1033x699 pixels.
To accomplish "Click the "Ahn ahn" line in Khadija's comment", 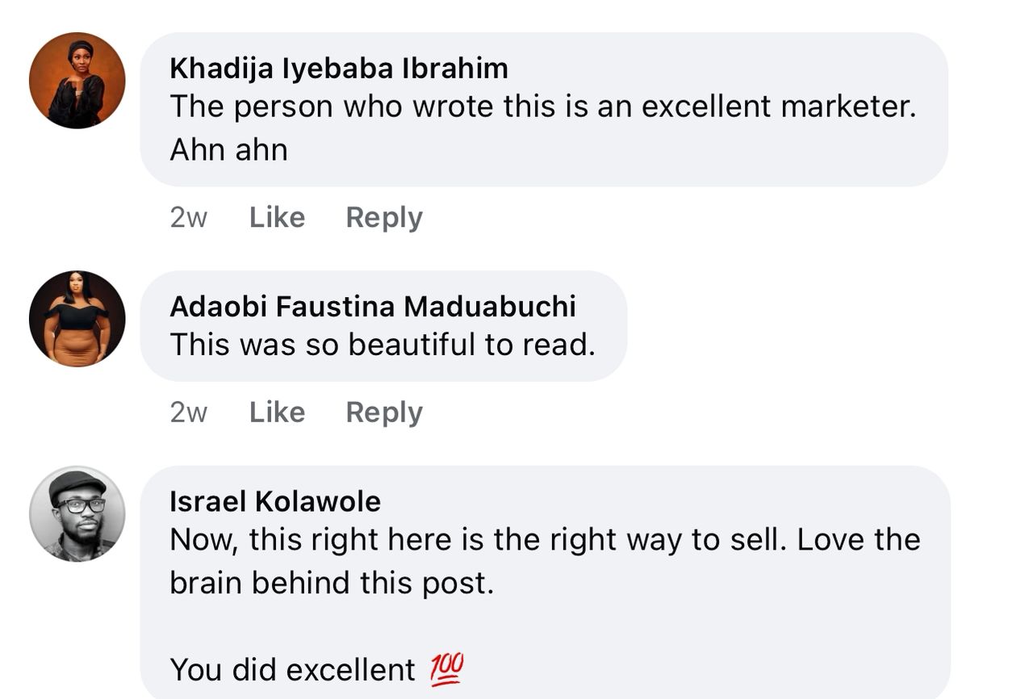I will point(228,150).
